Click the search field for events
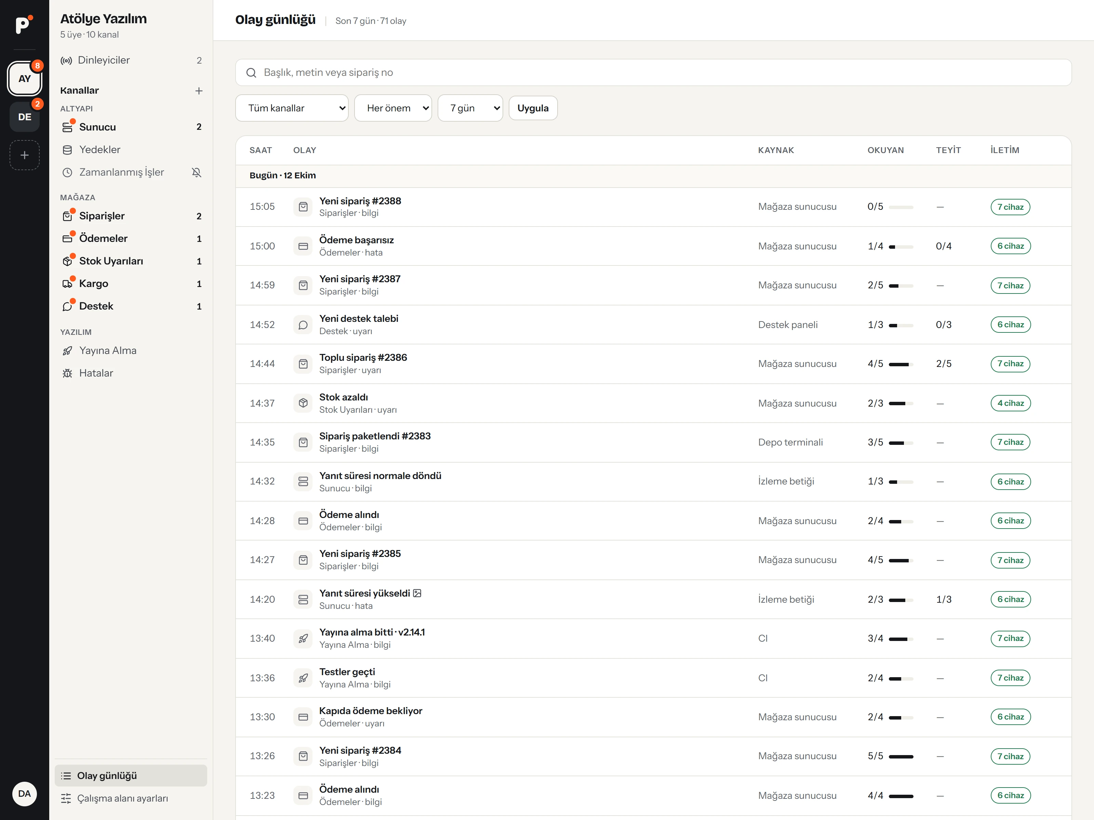The image size is (1094, 820). 653,73
